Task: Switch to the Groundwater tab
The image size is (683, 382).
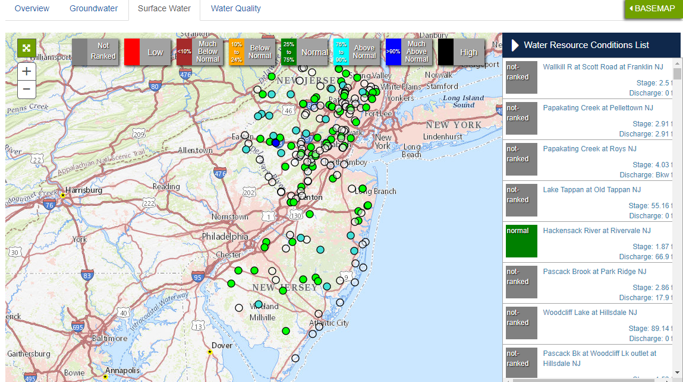Action: click(x=93, y=8)
